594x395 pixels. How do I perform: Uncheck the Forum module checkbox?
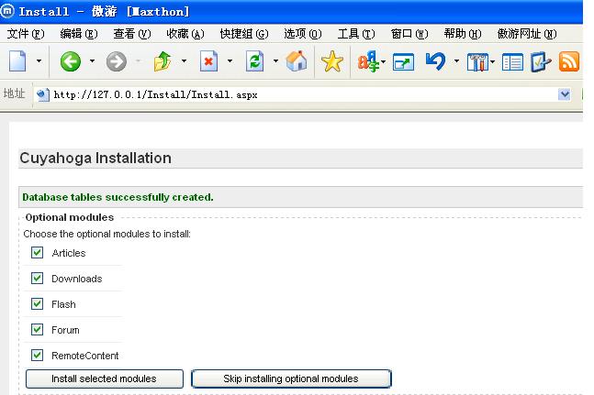tap(37, 330)
